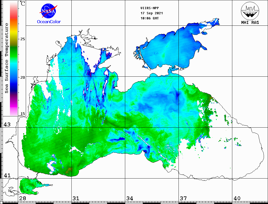The width and height of the screenshot is (268, 204).
Task: Click the date text 17 Sep 2021
Action: [x=152, y=13]
